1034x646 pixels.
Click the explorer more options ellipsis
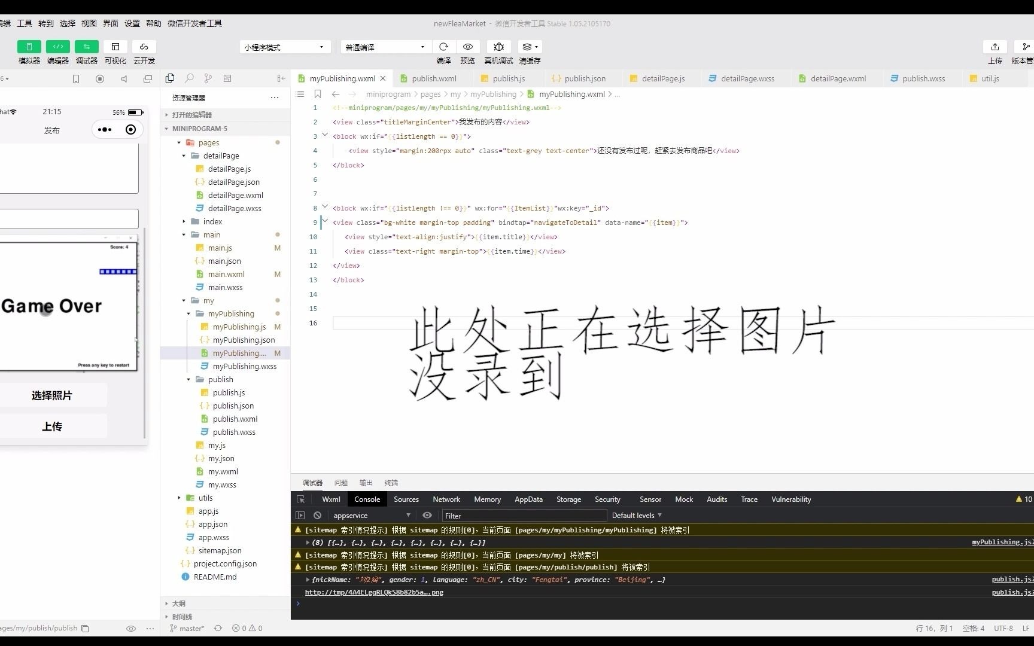[x=275, y=97]
